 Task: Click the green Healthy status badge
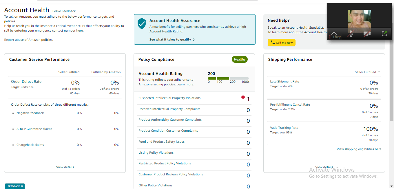[x=240, y=59]
